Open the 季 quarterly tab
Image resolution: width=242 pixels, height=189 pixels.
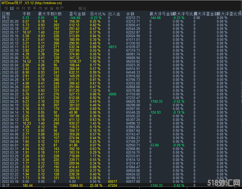pyautogui.click(x=29, y=8)
